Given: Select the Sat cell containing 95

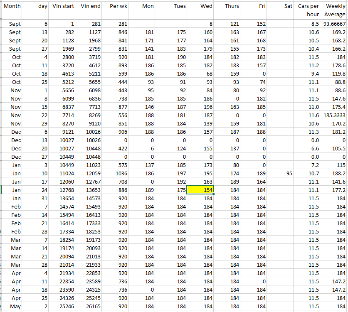Looking at the screenshot, I should pos(281,173).
